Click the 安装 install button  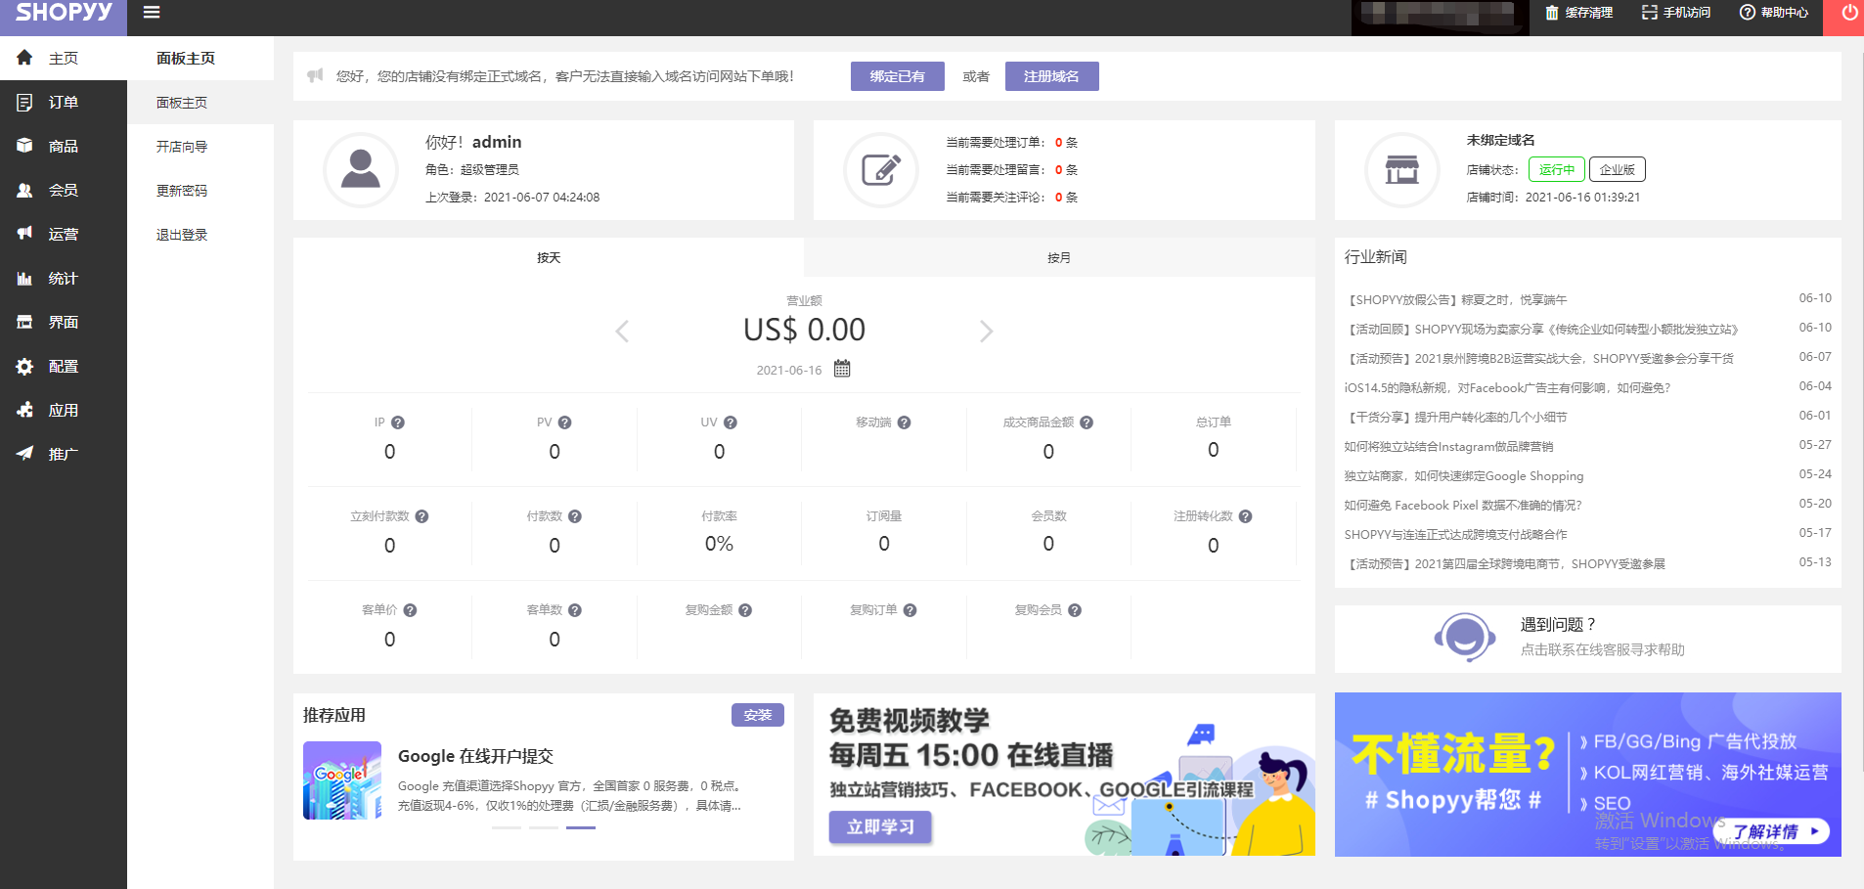[758, 715]
